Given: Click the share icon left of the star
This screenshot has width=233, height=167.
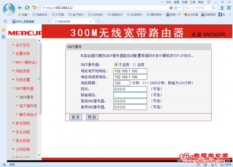Looking at the screenshot, I should point(170,8).
